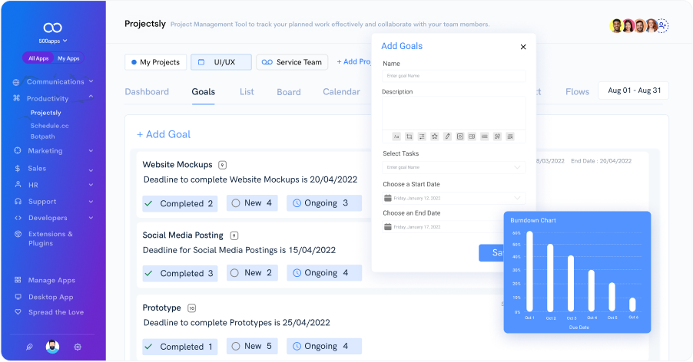This screenshot has width=693, height=362.
Task: Click the Aug 01 - Aug 31 date range button
Action: (x=634, y=90)
